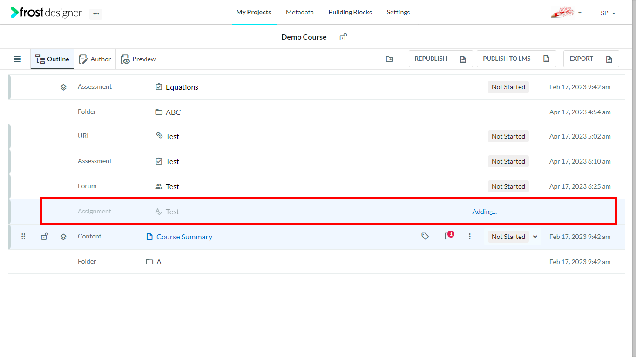The image size is (636, 357).
Task: Click the Apr 17, 2023 4:54 am date
Action: [x=580, y=112]
